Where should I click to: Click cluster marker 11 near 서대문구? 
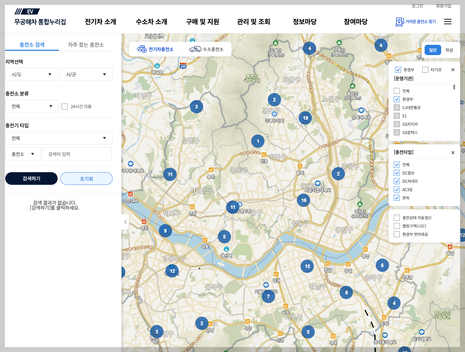(x=170, y=174)
